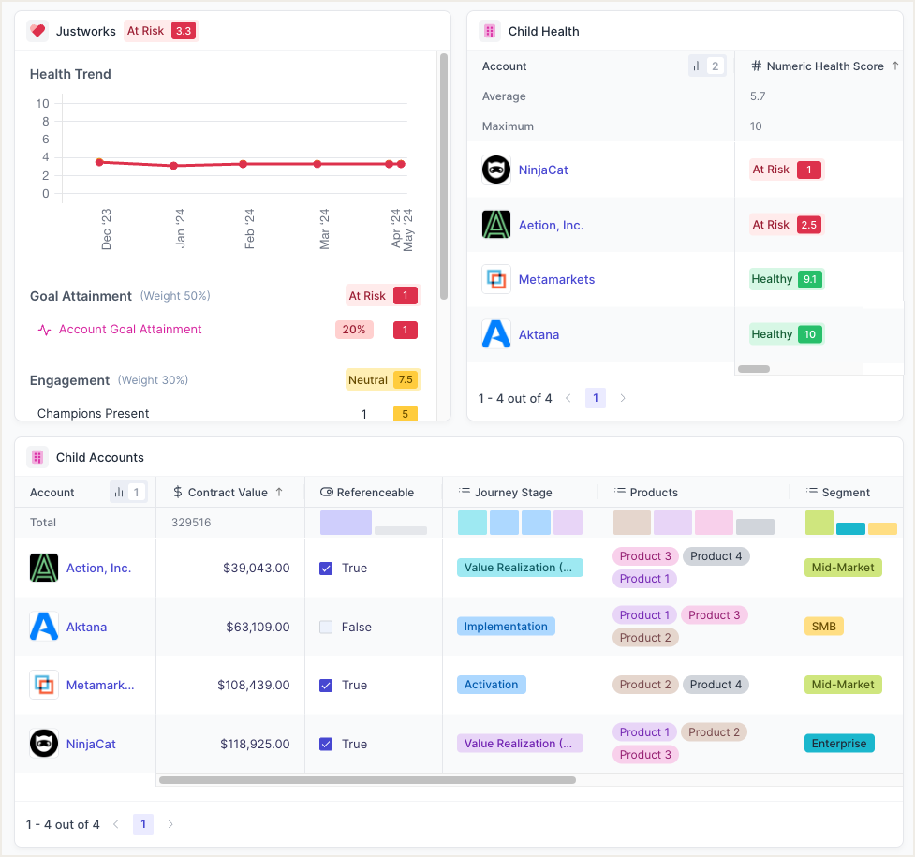Click the Account Goal Attainment pulse icon

(x=44, y=330)
